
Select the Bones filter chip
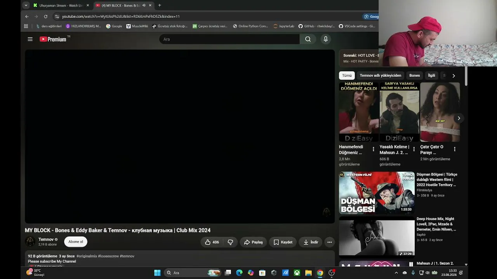click(x=415, y=76)
